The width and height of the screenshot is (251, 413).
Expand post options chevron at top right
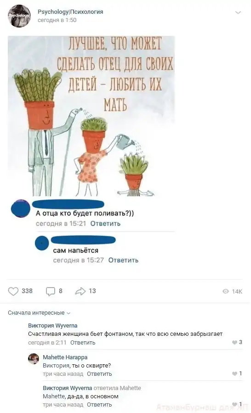(238, 13)
